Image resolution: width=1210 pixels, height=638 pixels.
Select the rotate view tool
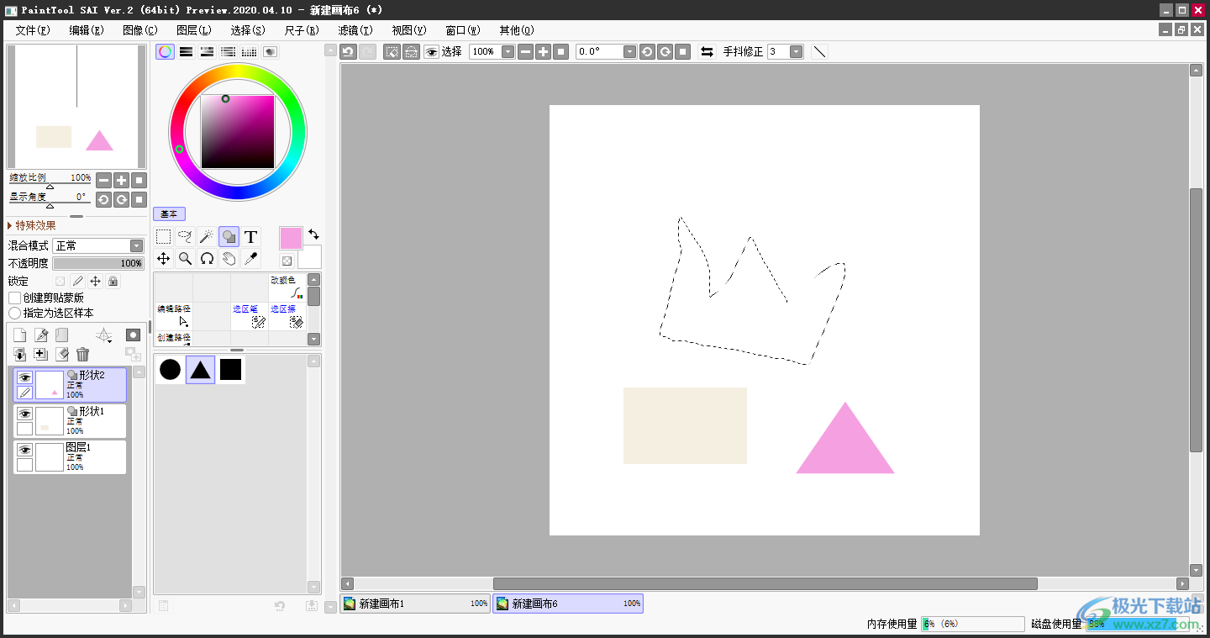[x=207, y=259]
